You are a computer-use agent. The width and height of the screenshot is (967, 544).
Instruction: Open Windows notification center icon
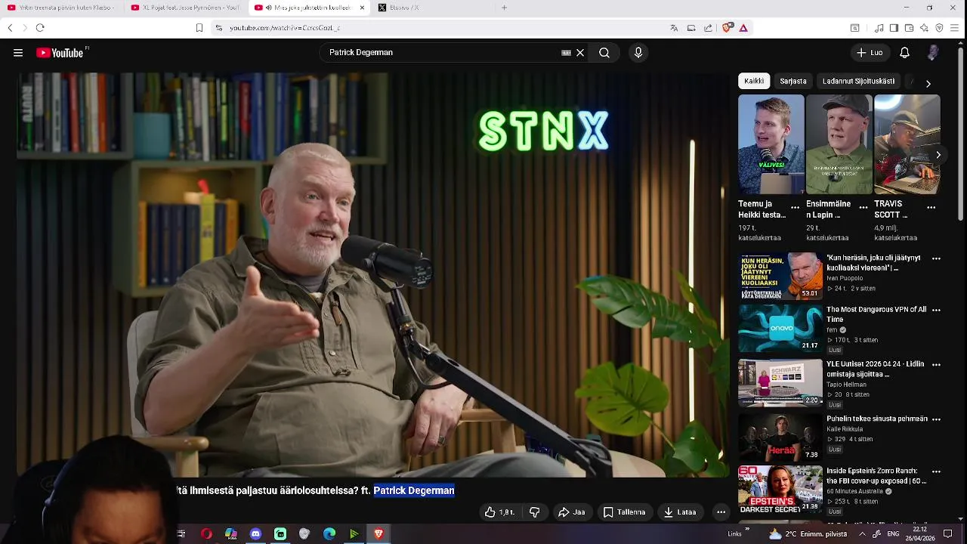948,534
